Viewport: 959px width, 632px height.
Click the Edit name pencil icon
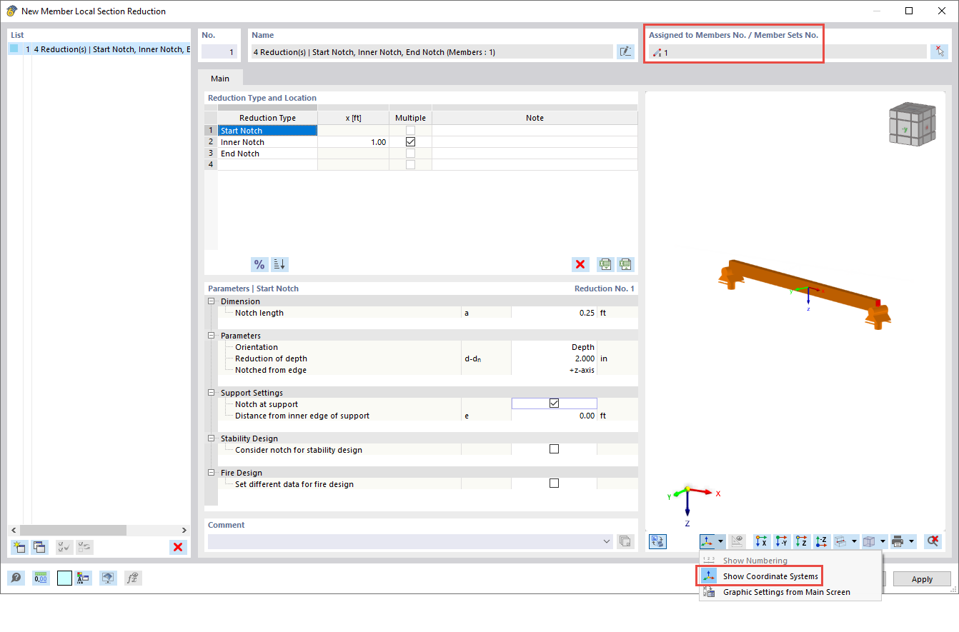coord(625,51)
